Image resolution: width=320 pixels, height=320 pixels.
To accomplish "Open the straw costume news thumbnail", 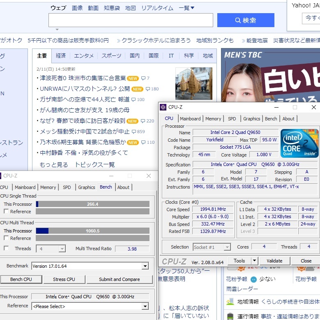I will pos(194,83).
